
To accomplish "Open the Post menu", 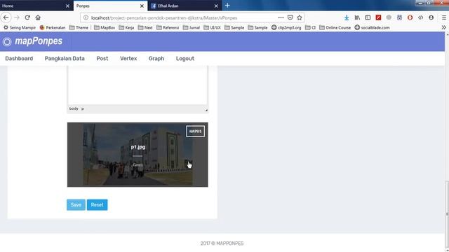I will pos(102,59).
